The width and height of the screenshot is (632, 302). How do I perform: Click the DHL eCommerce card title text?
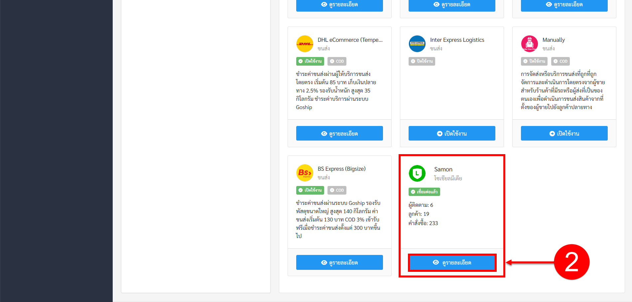pos(350,40)
